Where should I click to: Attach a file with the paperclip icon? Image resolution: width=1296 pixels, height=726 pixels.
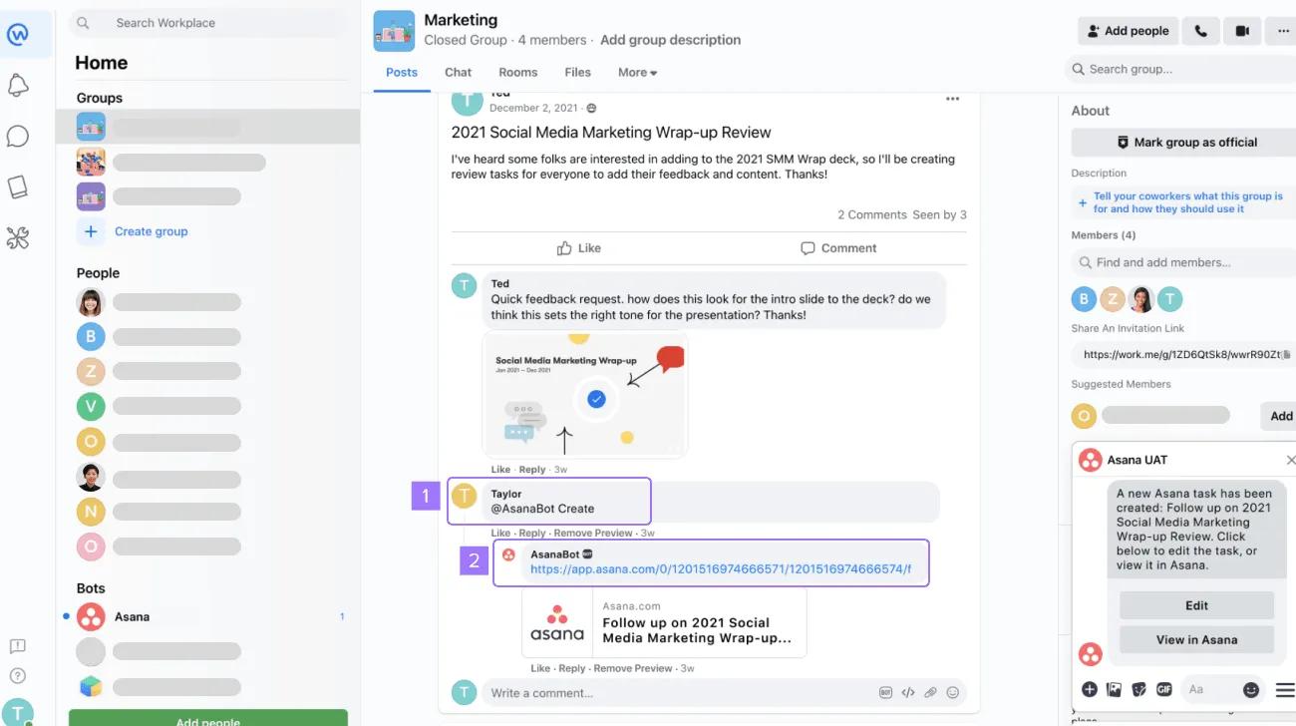[x=930, y=692]
